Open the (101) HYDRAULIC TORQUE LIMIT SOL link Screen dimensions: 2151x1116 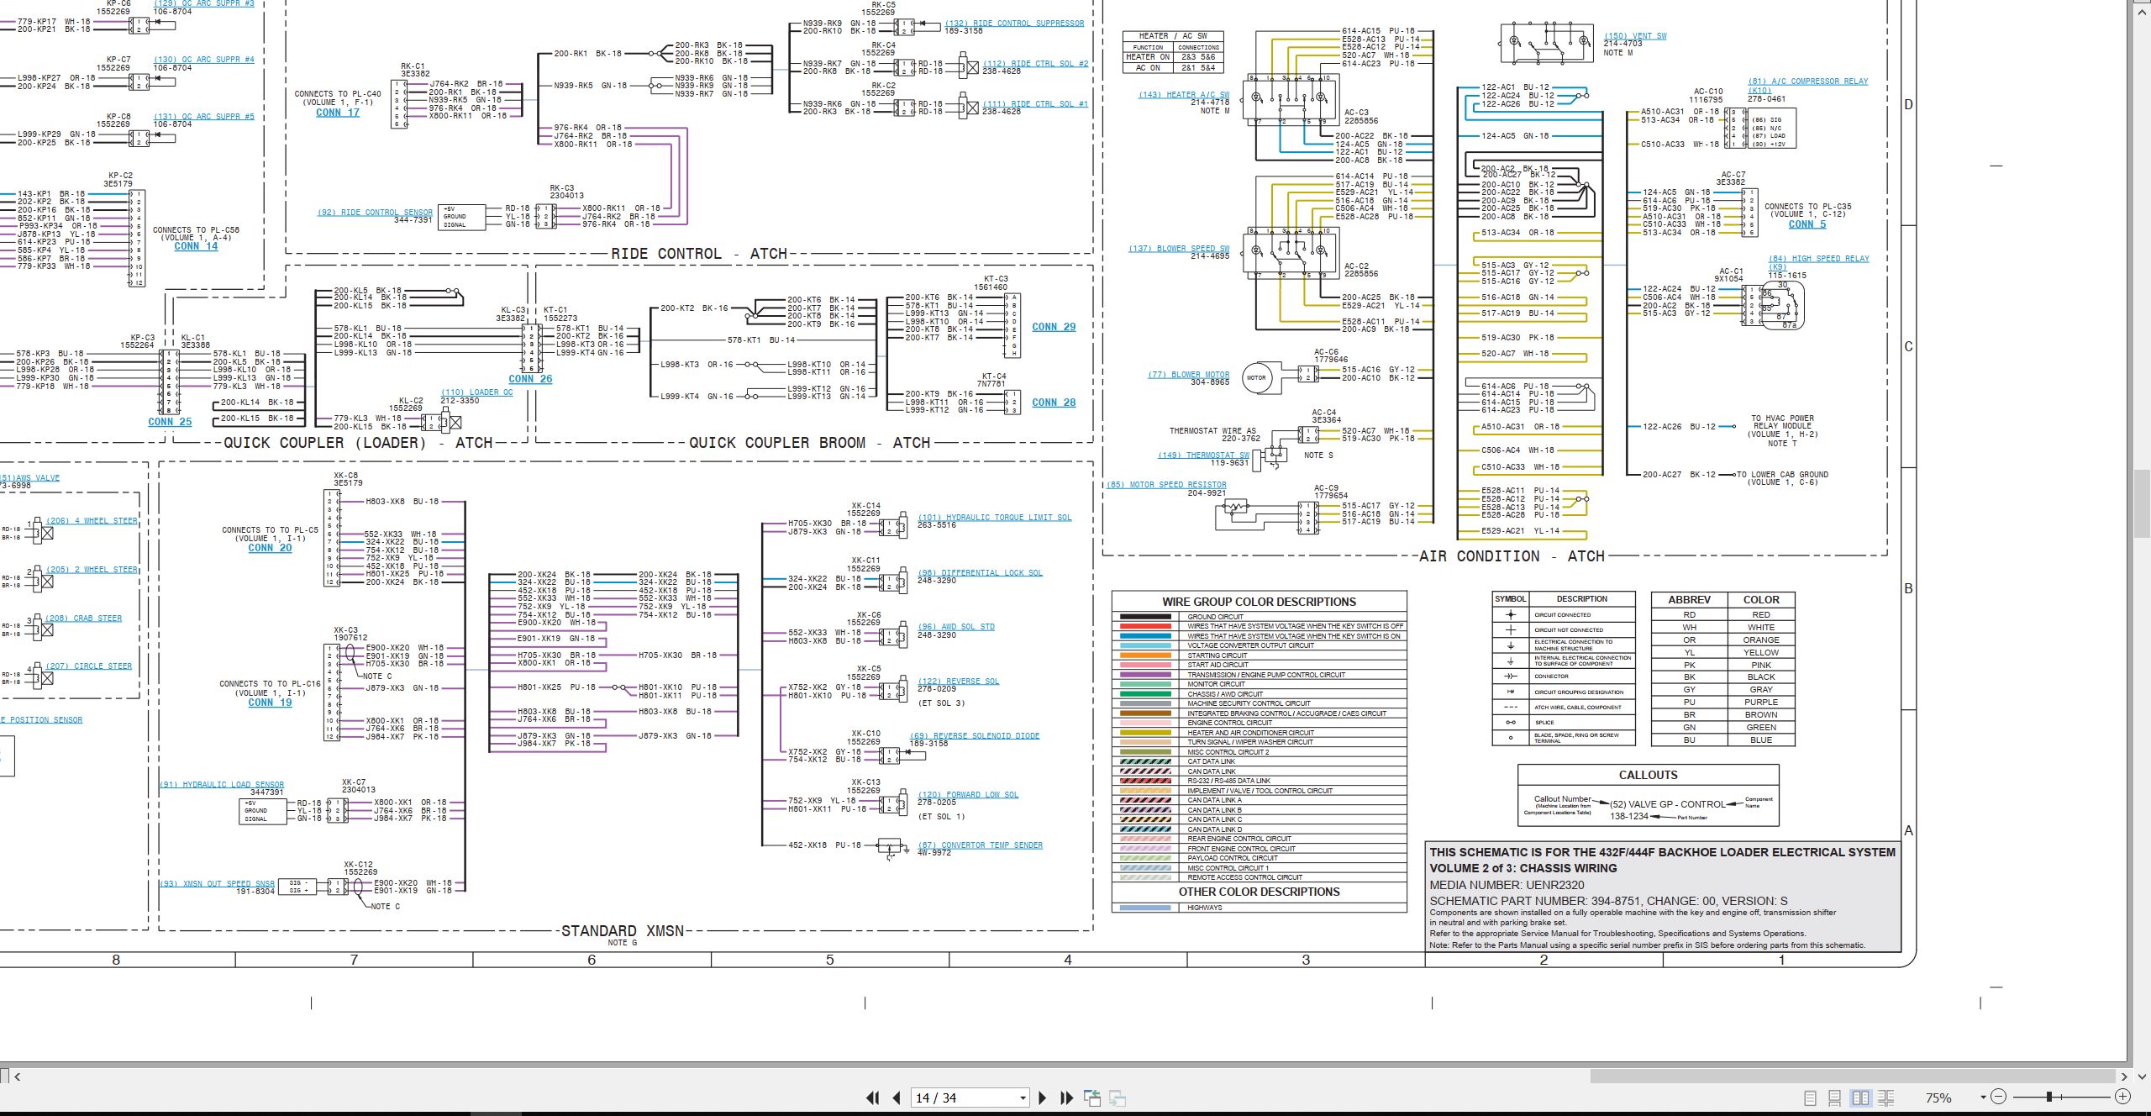point(995,518)
